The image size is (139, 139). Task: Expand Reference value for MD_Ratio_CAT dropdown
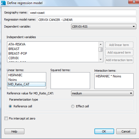click(x=102, y=93)
